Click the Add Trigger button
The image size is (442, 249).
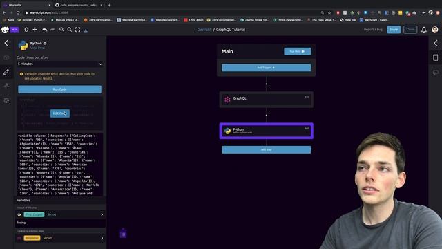point(266,68)
